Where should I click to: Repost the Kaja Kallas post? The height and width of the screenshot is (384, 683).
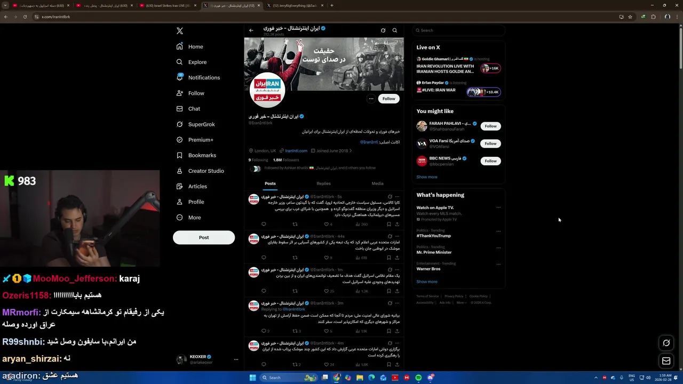295,225
